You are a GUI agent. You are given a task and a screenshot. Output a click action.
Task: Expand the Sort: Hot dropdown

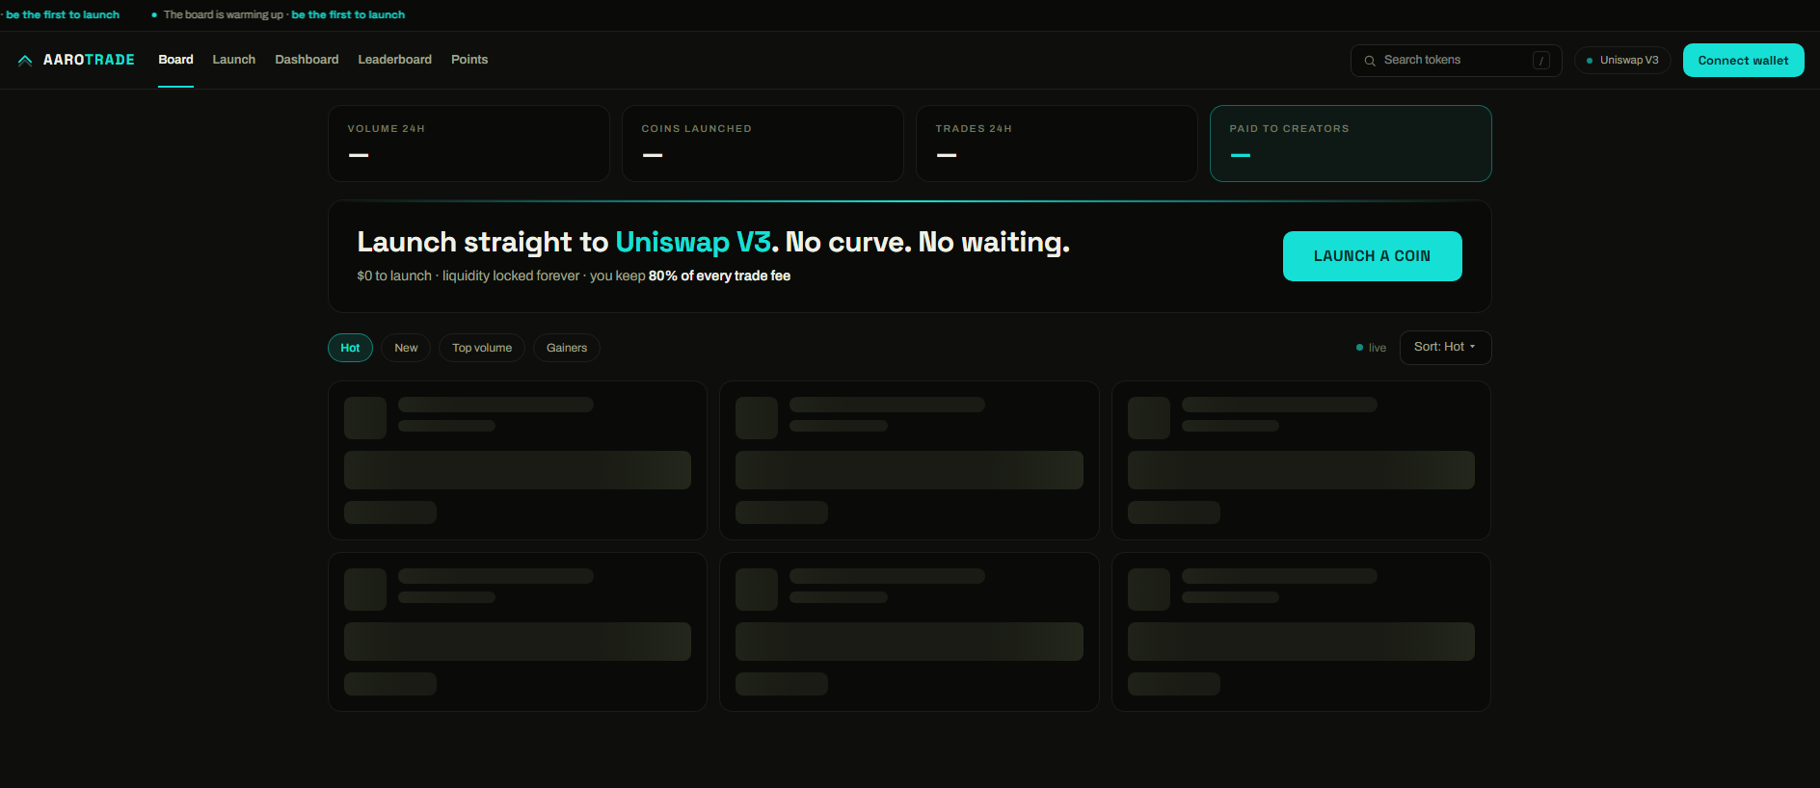(1445, 348)
